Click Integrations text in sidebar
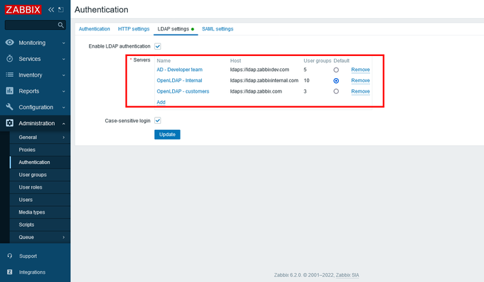 coord(32,272)
